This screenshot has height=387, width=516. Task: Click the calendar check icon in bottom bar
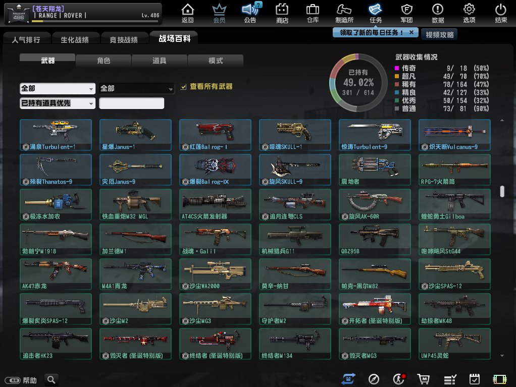[475, 379]
